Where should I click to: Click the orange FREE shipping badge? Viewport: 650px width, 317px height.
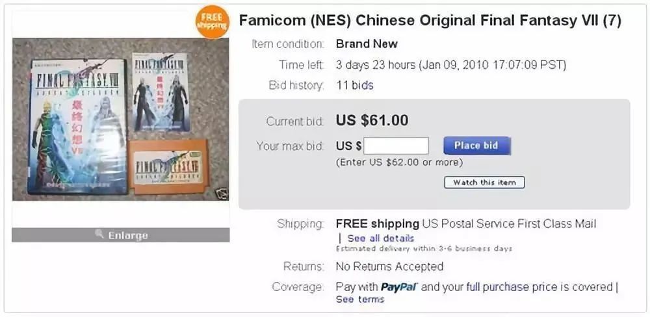(212, 22)
